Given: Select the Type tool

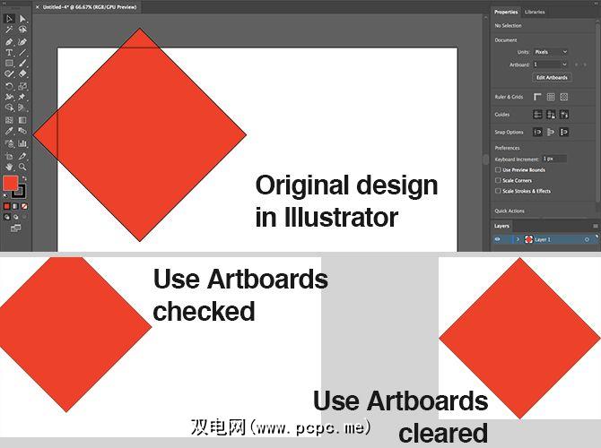Looking at the screenshot, I should pos(9,53).
